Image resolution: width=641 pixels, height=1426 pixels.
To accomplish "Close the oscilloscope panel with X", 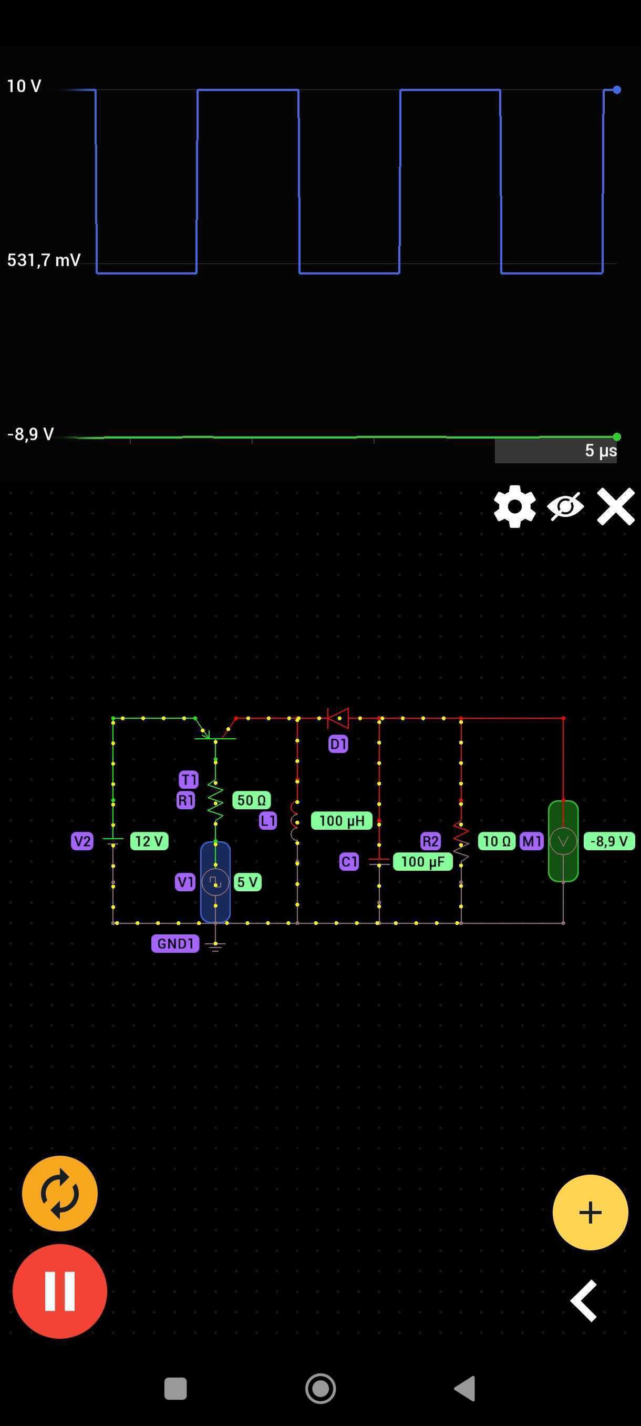I will coord(616,506).
